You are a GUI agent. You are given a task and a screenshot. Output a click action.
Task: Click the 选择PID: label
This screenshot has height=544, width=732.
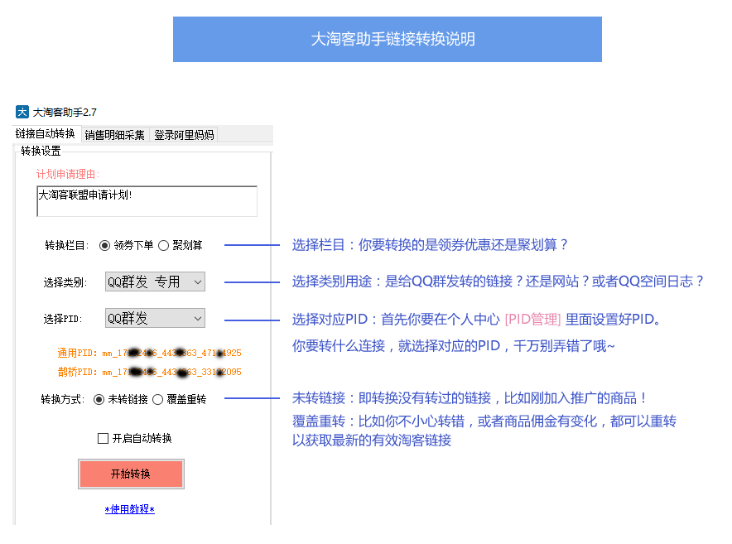[63, 319]
